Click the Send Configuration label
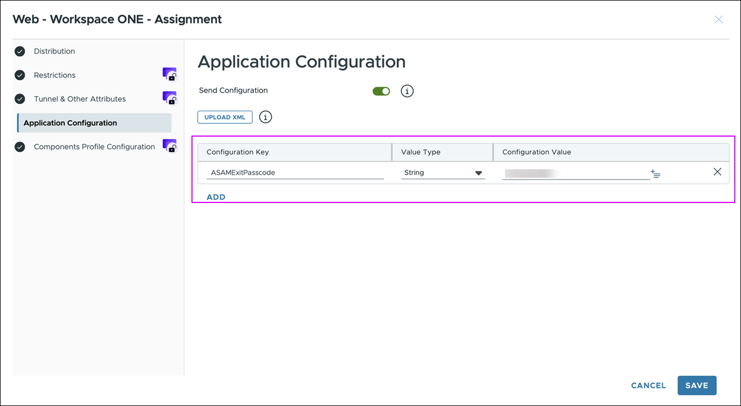The width and height of the screenshot is (741, 406). pos(234,91)
